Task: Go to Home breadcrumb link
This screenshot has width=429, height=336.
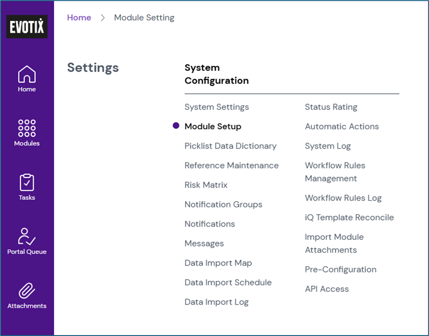Action: click(79, 18)
